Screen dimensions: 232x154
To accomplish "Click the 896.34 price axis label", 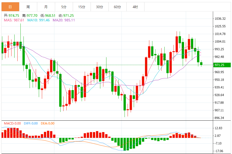I will (219, 118).
